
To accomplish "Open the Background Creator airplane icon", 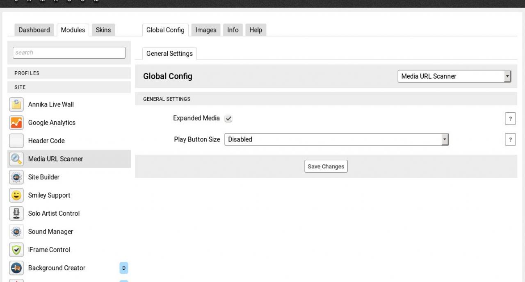I will 16,268.
